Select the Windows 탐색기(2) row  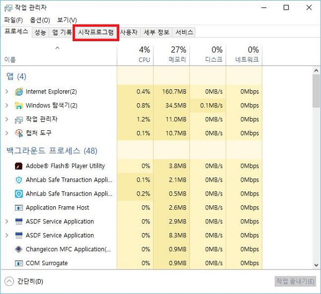132,105
